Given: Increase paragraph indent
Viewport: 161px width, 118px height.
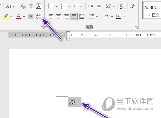Looking at the screenshot, I should (x=98, y=6).
